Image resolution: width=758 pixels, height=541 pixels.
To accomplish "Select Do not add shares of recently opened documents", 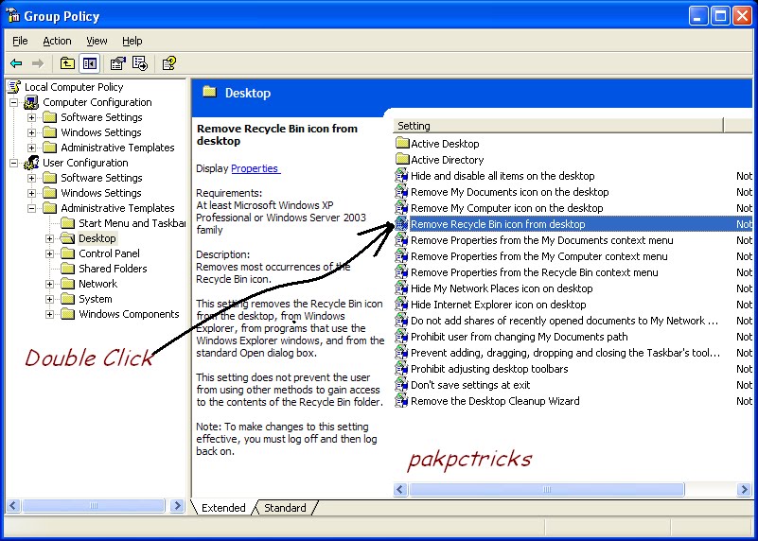I will click(x=564, y=321).
